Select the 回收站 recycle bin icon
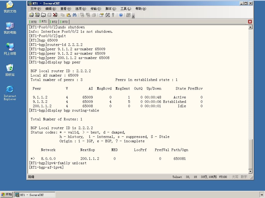The height and width of the screenshot is (198, 265). (x=10, y=70)
